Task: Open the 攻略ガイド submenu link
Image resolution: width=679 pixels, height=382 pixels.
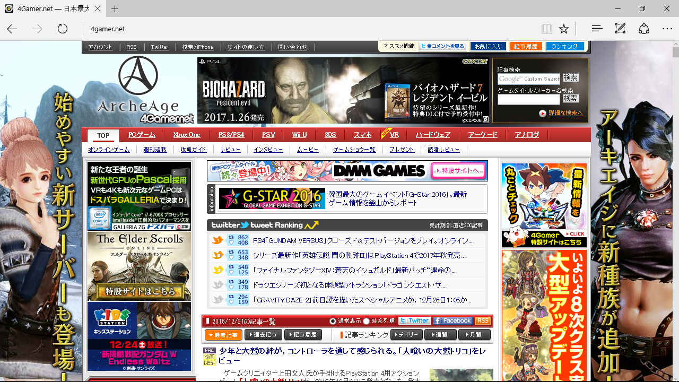Action: [193, 150]
